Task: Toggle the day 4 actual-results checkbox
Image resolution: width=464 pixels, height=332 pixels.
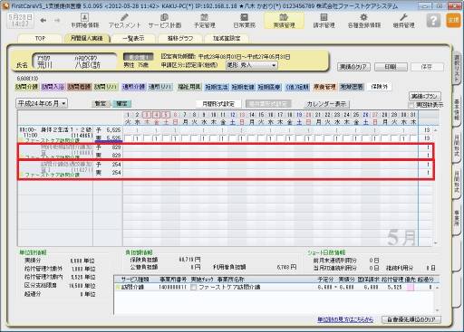Action: pos(156,138)
